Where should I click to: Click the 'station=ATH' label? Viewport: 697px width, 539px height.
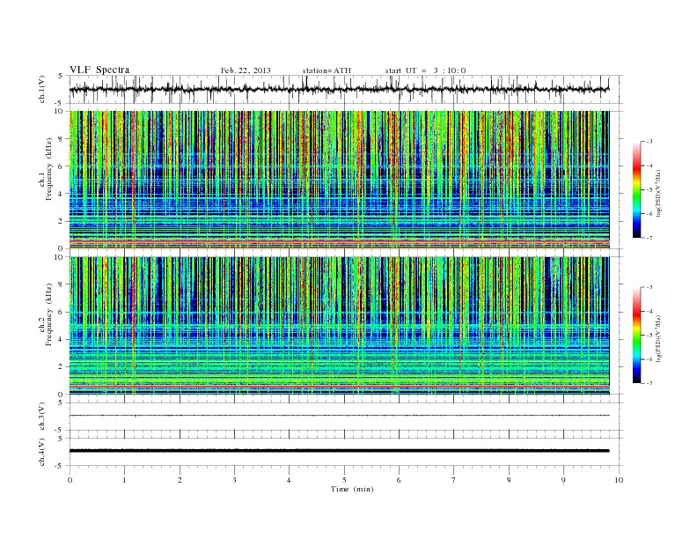(326, 70)
